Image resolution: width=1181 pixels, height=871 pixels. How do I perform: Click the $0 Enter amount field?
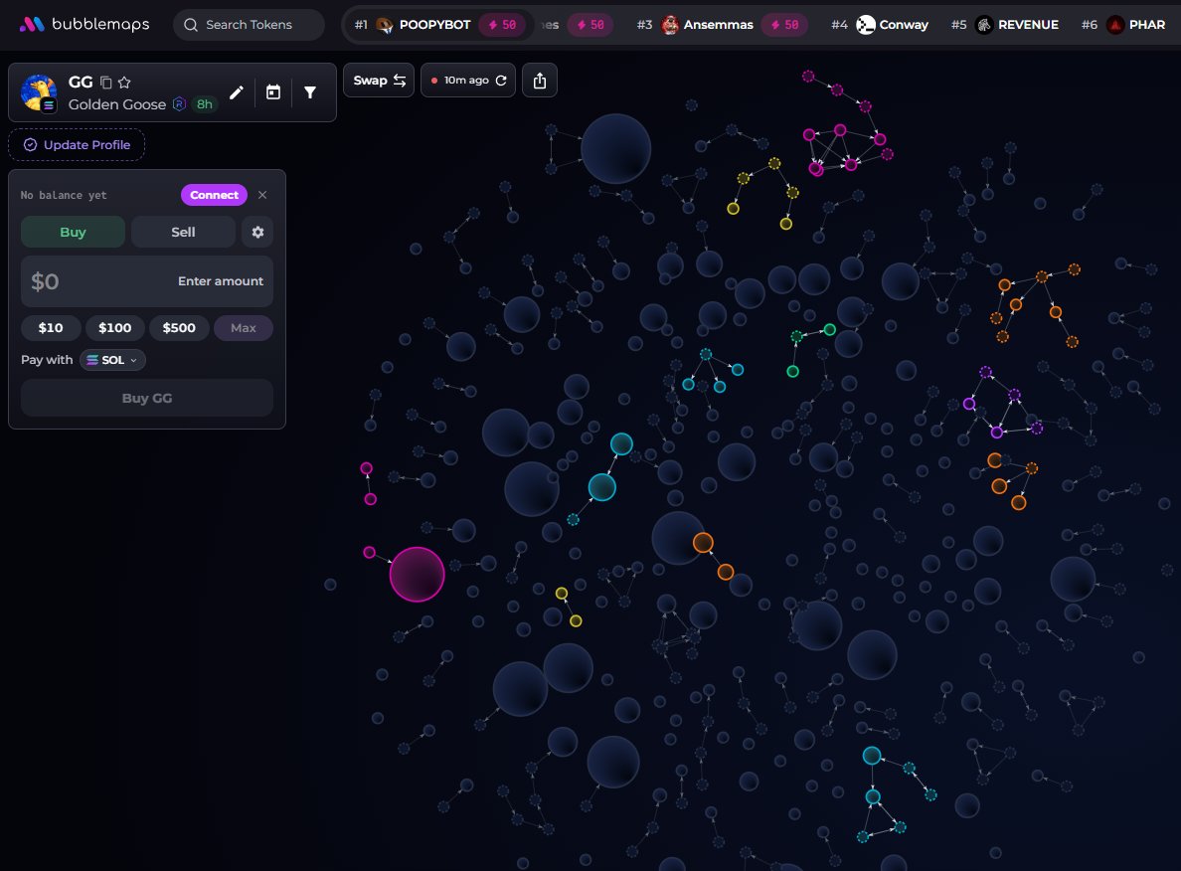point(147,281)
